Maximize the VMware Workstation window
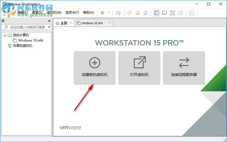The width and height of the screenshot is (227, 142). pos(209,4)
